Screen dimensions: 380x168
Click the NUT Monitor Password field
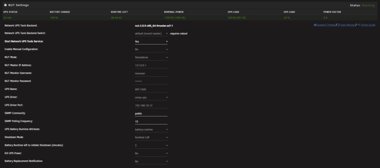coord(151,82)
